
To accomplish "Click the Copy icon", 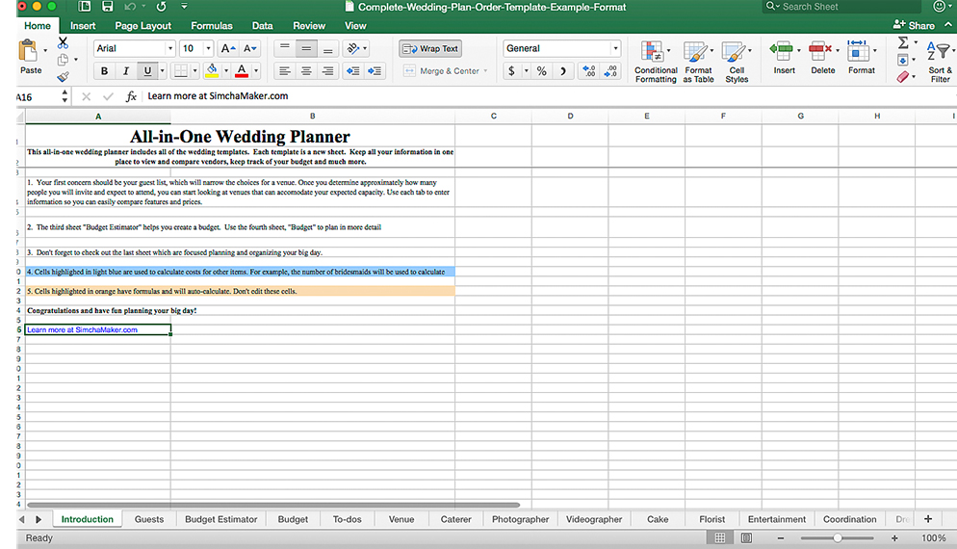I will click(x=63, y=60).
